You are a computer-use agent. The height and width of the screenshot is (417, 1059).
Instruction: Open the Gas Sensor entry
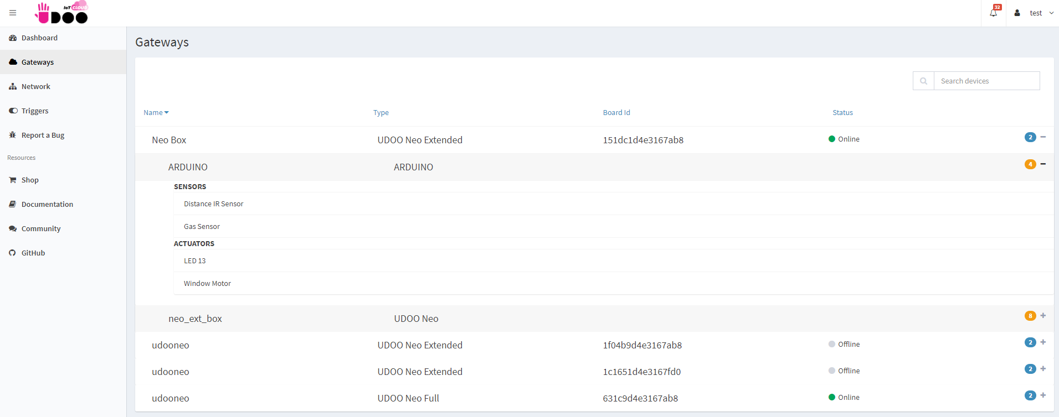pos(202,226)
